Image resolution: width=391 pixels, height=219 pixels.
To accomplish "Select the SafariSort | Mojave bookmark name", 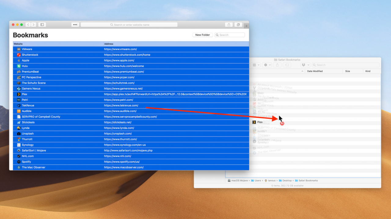I will point(34,151).
